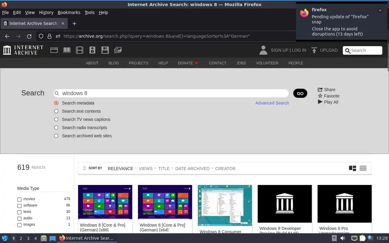Viewport: 389px width, 243px height.
Task: Open the VOLUNTEER nav link
Action: click(267, 63)
